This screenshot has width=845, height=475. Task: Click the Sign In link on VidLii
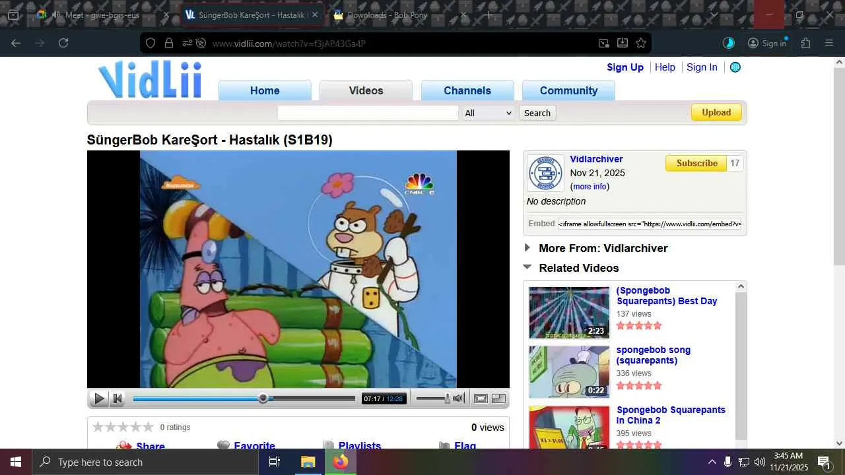coord(702,67)
